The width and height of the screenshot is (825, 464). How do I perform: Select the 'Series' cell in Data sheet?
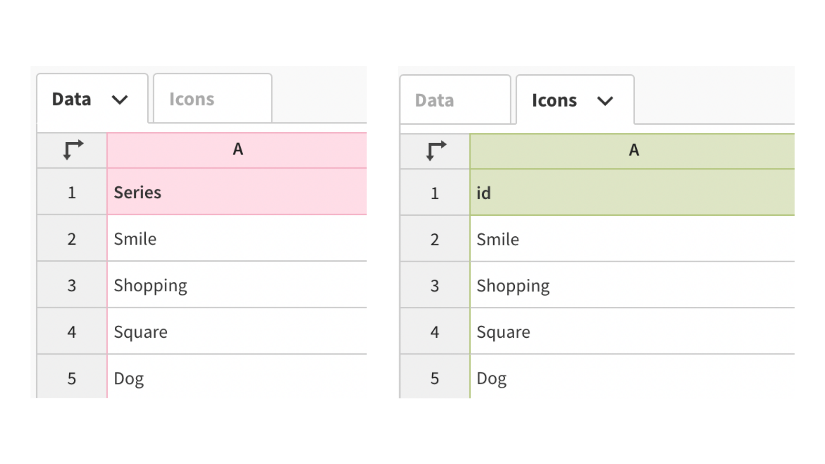(x=237, y=192)
